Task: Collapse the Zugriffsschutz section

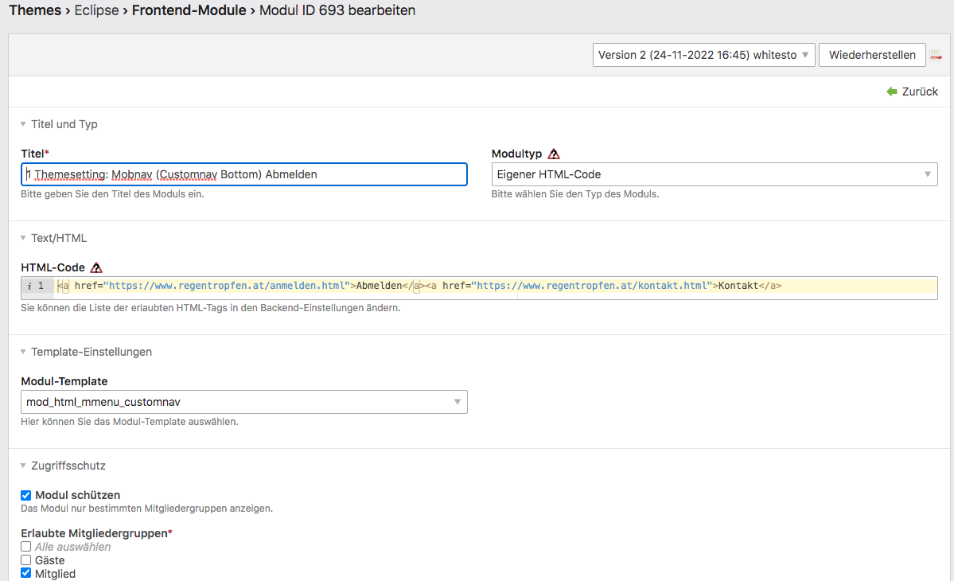Action: [63, 466]
